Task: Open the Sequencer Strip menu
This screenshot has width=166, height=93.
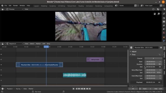Action: click(49, 44)
